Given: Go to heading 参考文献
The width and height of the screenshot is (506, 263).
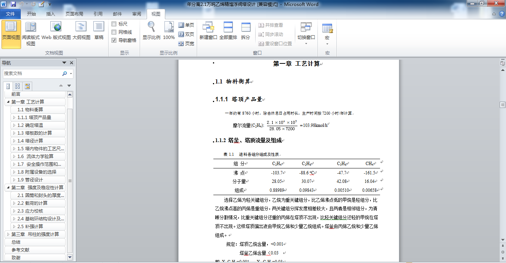Looking at the screenshot, I should tap(35, 250).
